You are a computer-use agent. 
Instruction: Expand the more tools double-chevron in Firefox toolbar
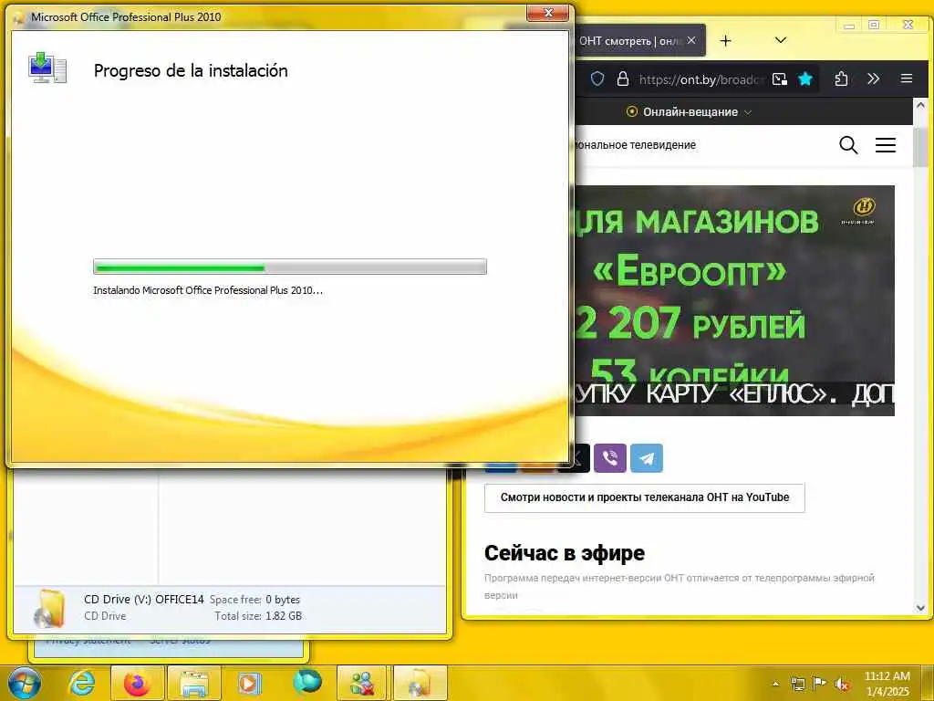pos(873,78)
